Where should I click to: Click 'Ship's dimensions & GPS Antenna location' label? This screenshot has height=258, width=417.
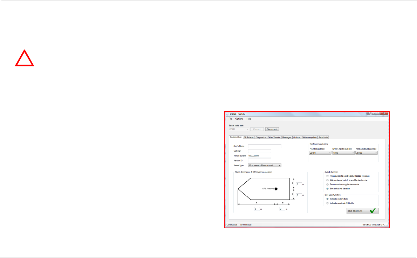tap(253, 172)
